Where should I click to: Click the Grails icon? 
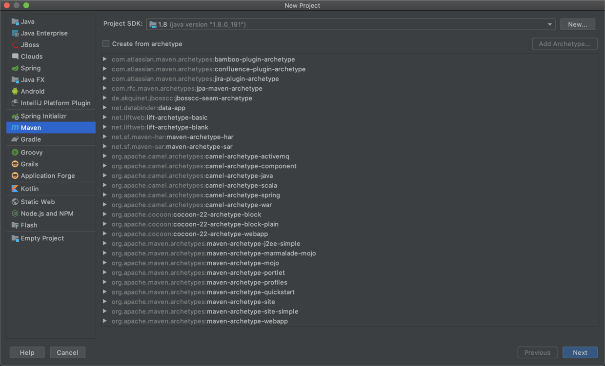(15, 164)
